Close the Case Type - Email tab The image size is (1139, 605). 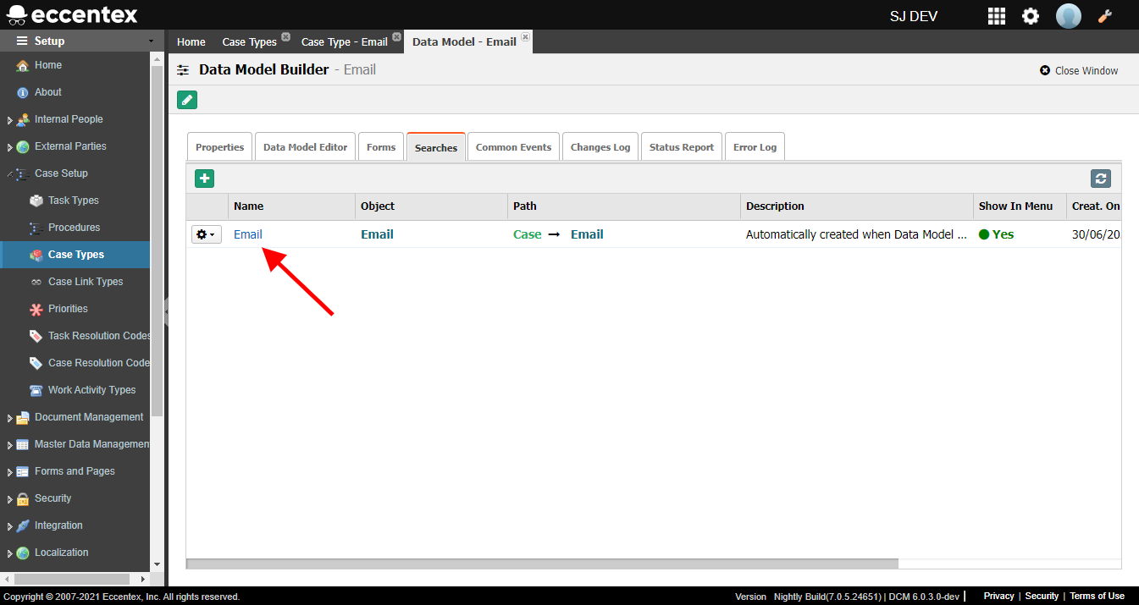[x=396, y=37]
